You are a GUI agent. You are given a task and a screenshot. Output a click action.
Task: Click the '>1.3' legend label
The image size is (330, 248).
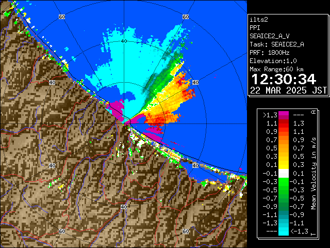(270, 115)
